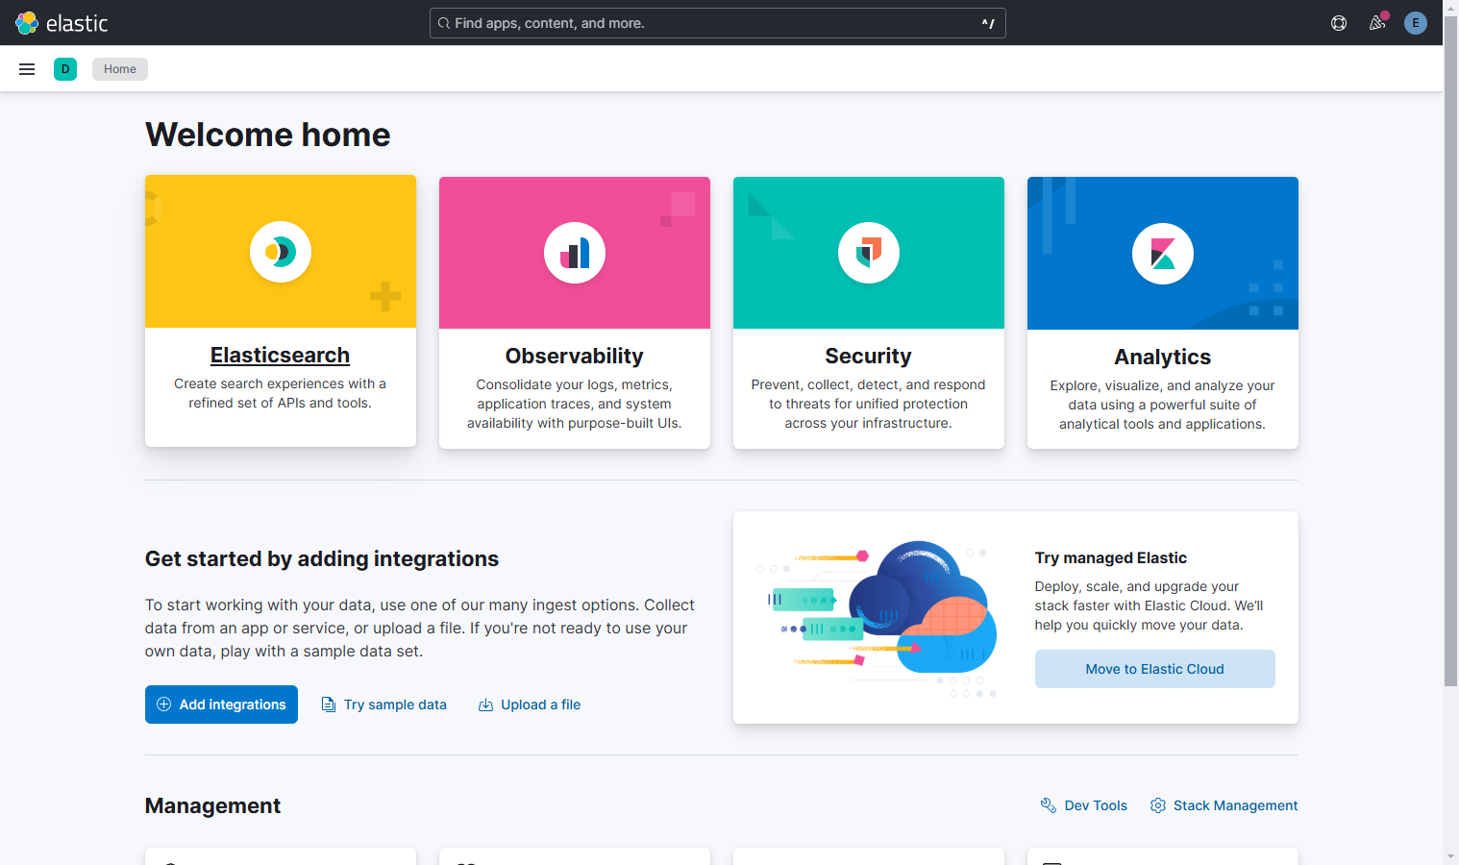
Task: Open the Default space selector avatar
Action: pyautogui.click(x=65, y=69)
